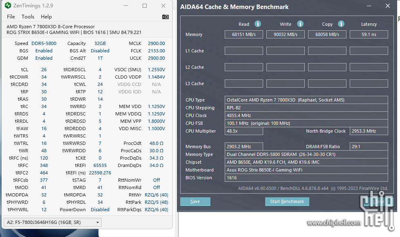Open the Write info icon in AIDA64
Image resolution: width=400 pixels, height=237 pixels.
coord(300,24)
